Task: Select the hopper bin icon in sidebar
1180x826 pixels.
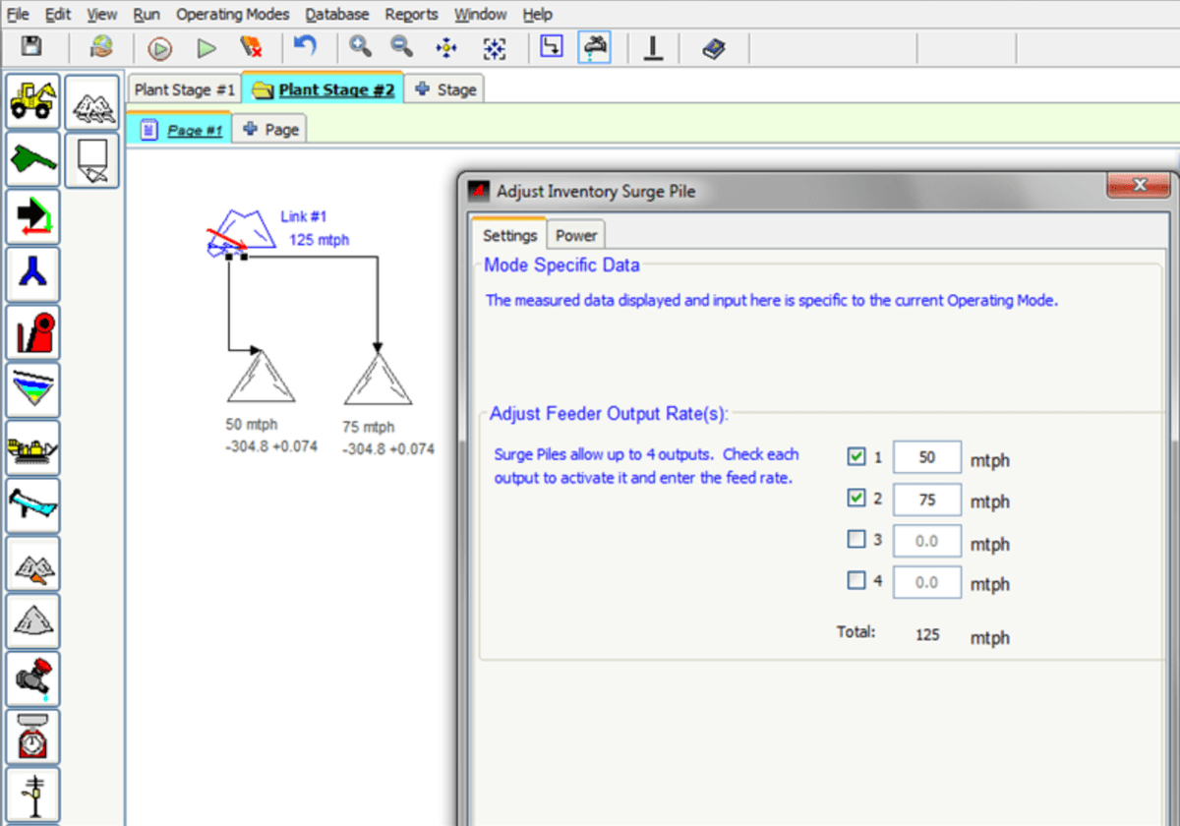Action: pos(91,160)
